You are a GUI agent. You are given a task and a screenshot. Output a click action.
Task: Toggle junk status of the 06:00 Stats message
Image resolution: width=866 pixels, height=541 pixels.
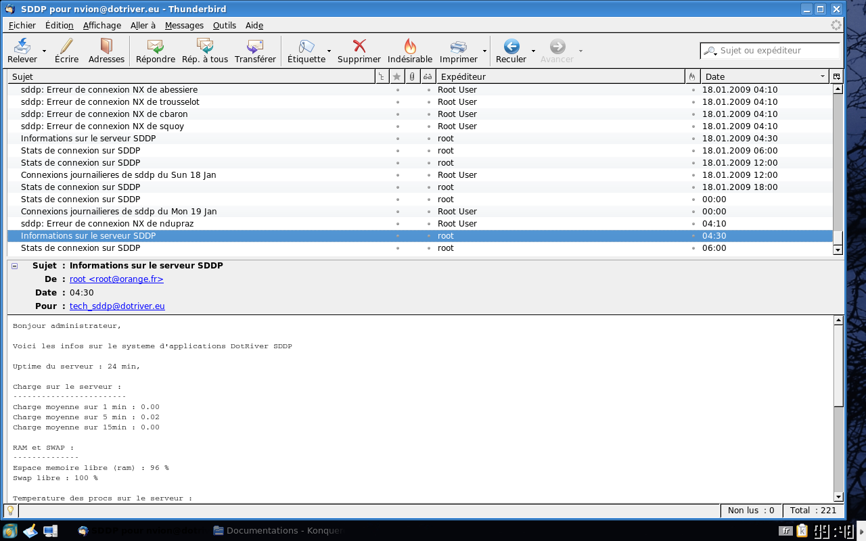coord(692,248)
